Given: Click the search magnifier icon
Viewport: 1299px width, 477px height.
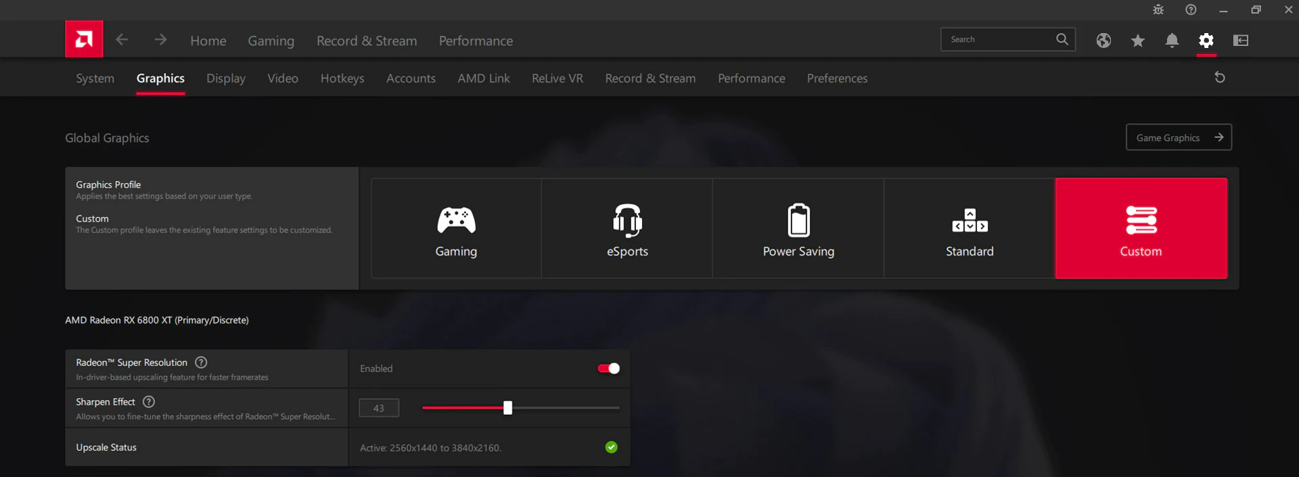Looking at the screenshot, I should (x=1062, y=39).
